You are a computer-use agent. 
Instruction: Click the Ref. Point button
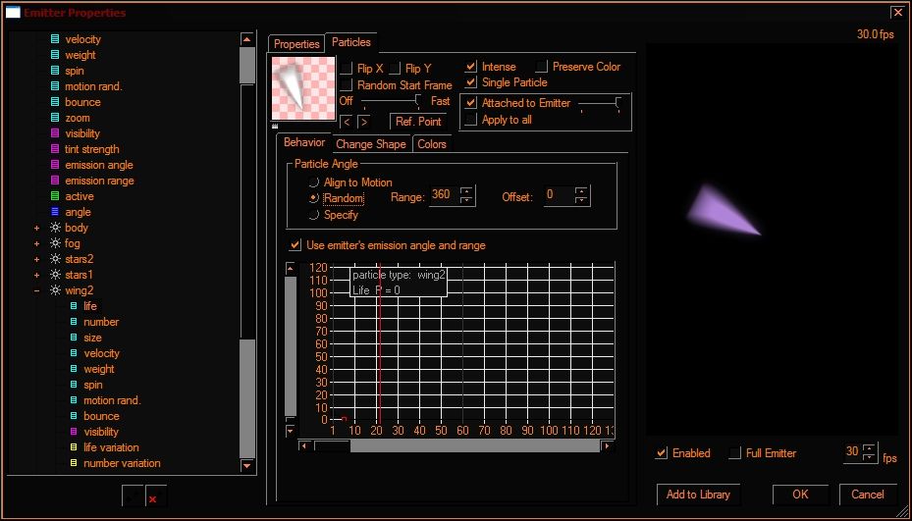(x=418, y=122)
